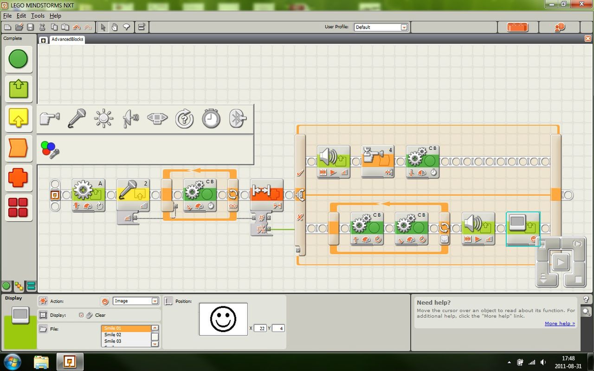Image resolution: width=594 pixels, height=371 pixels.
Task: Uncheck the Clear display checkbox
Action: pyautogui.click(x=81, y=315)
